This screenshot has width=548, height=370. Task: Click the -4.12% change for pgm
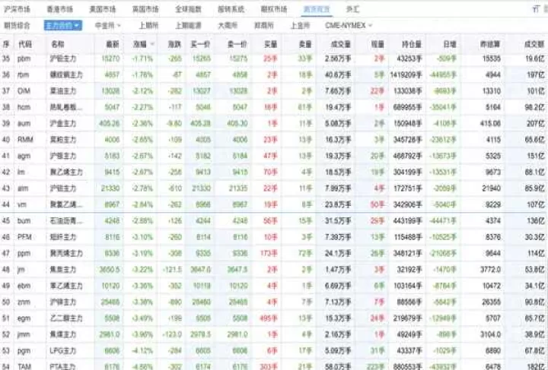[x=142, y=351]
